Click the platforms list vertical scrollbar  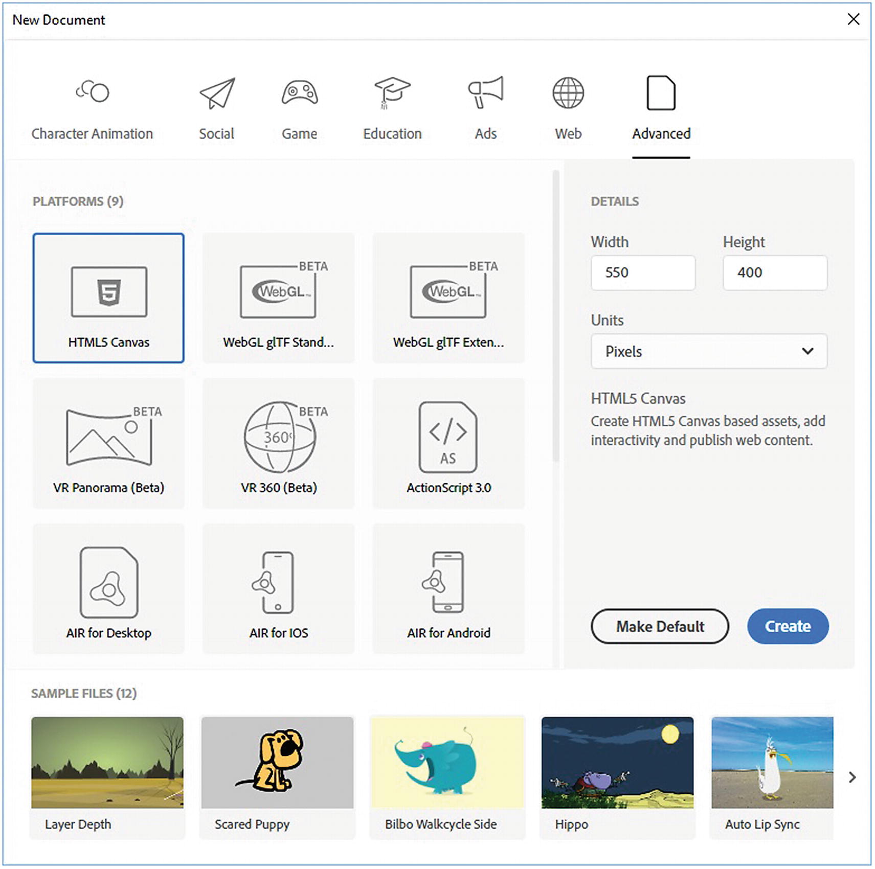pos(555,317)
